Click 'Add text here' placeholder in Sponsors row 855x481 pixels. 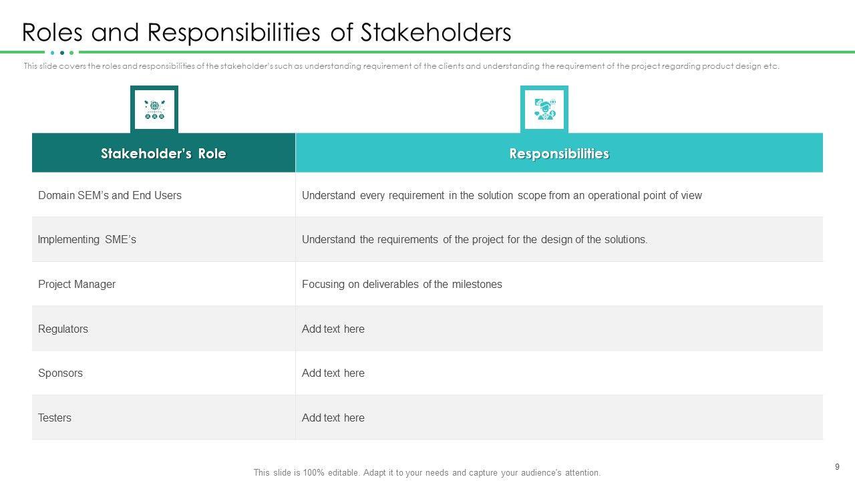click(333, 373)
